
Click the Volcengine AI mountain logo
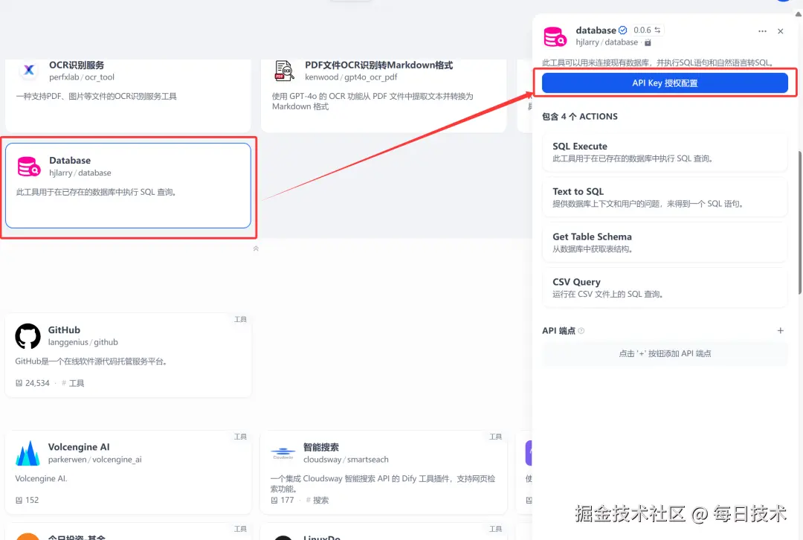click(28, 454)
